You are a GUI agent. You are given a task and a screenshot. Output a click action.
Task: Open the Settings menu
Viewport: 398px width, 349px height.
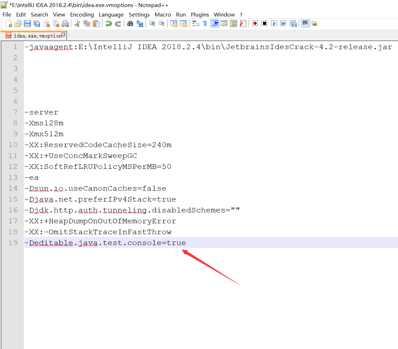139,14
